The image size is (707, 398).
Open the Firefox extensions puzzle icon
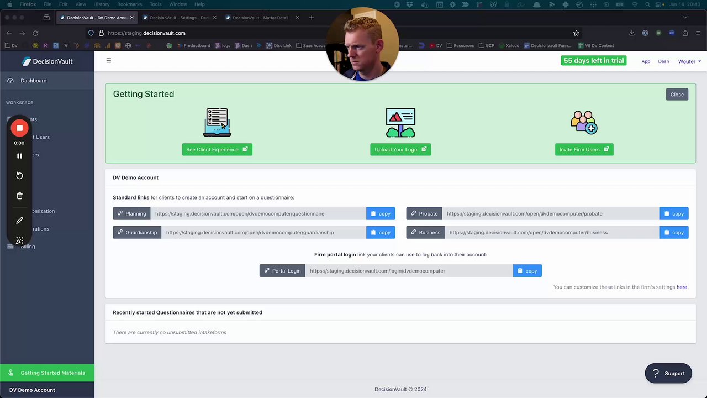(685, 33)
